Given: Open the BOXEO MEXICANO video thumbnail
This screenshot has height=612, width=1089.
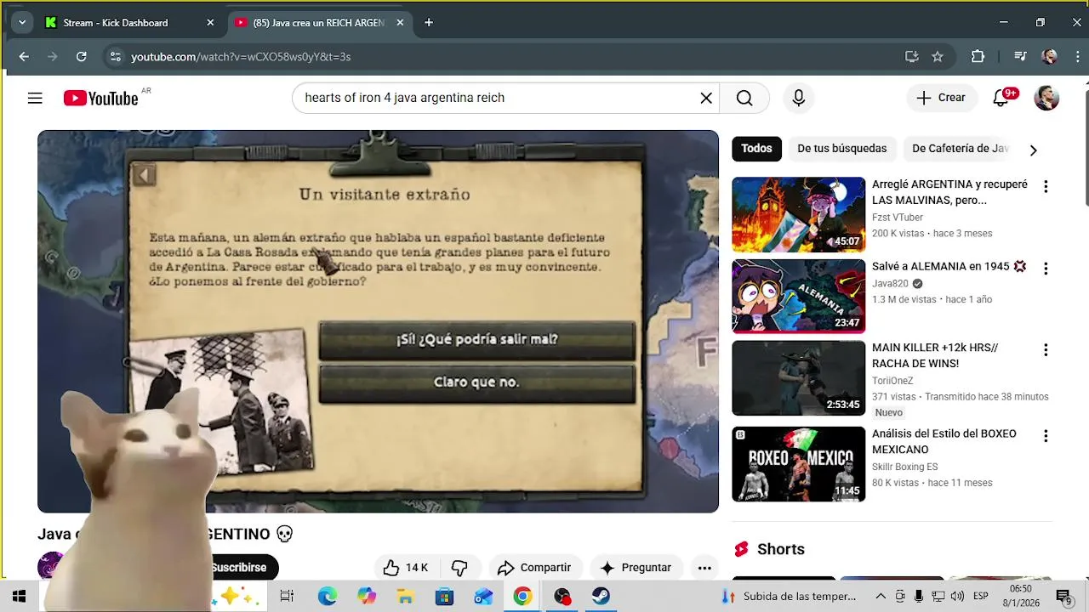Looking at the screenshot, I should (798, 464).
